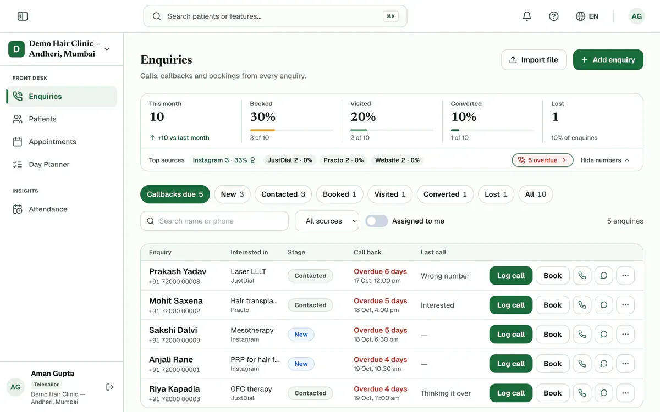Message Mohit Saxena via chat icon
Image resolution: width=660 pixels, height=412 pixels.
604,305
